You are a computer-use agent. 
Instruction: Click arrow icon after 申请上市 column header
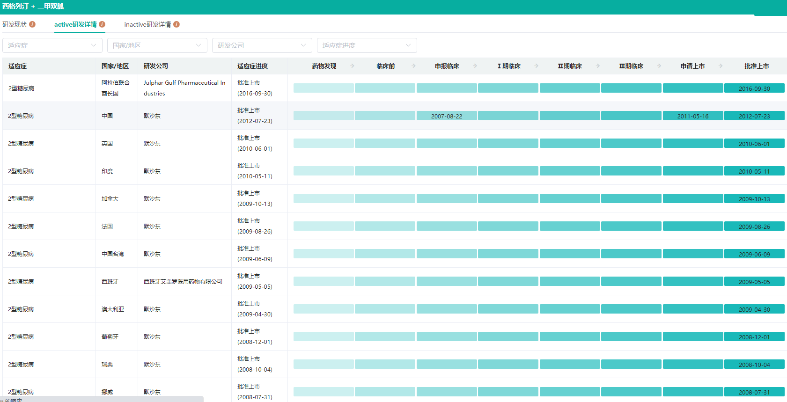[721, 66]
